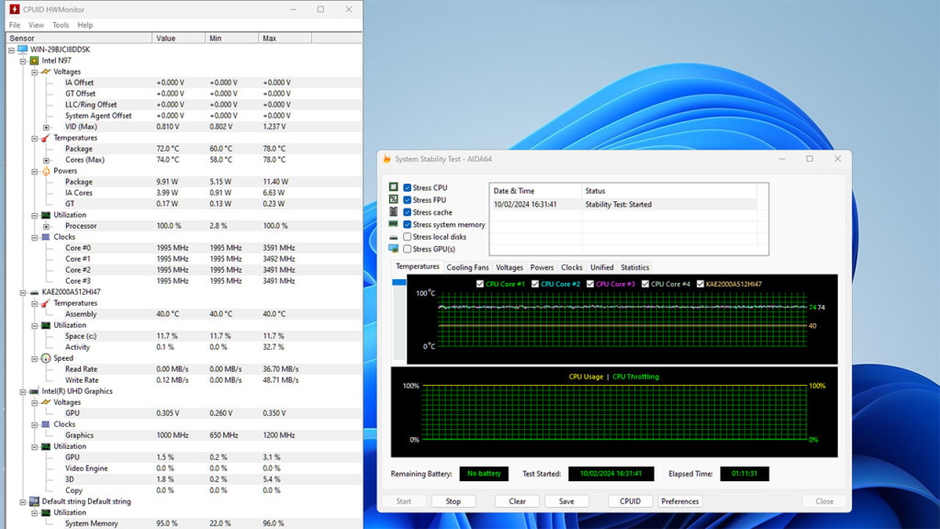This screenshot has height=529, width=940.
Task: Collapse the Speed node
Action: click(x=35, y=359)
